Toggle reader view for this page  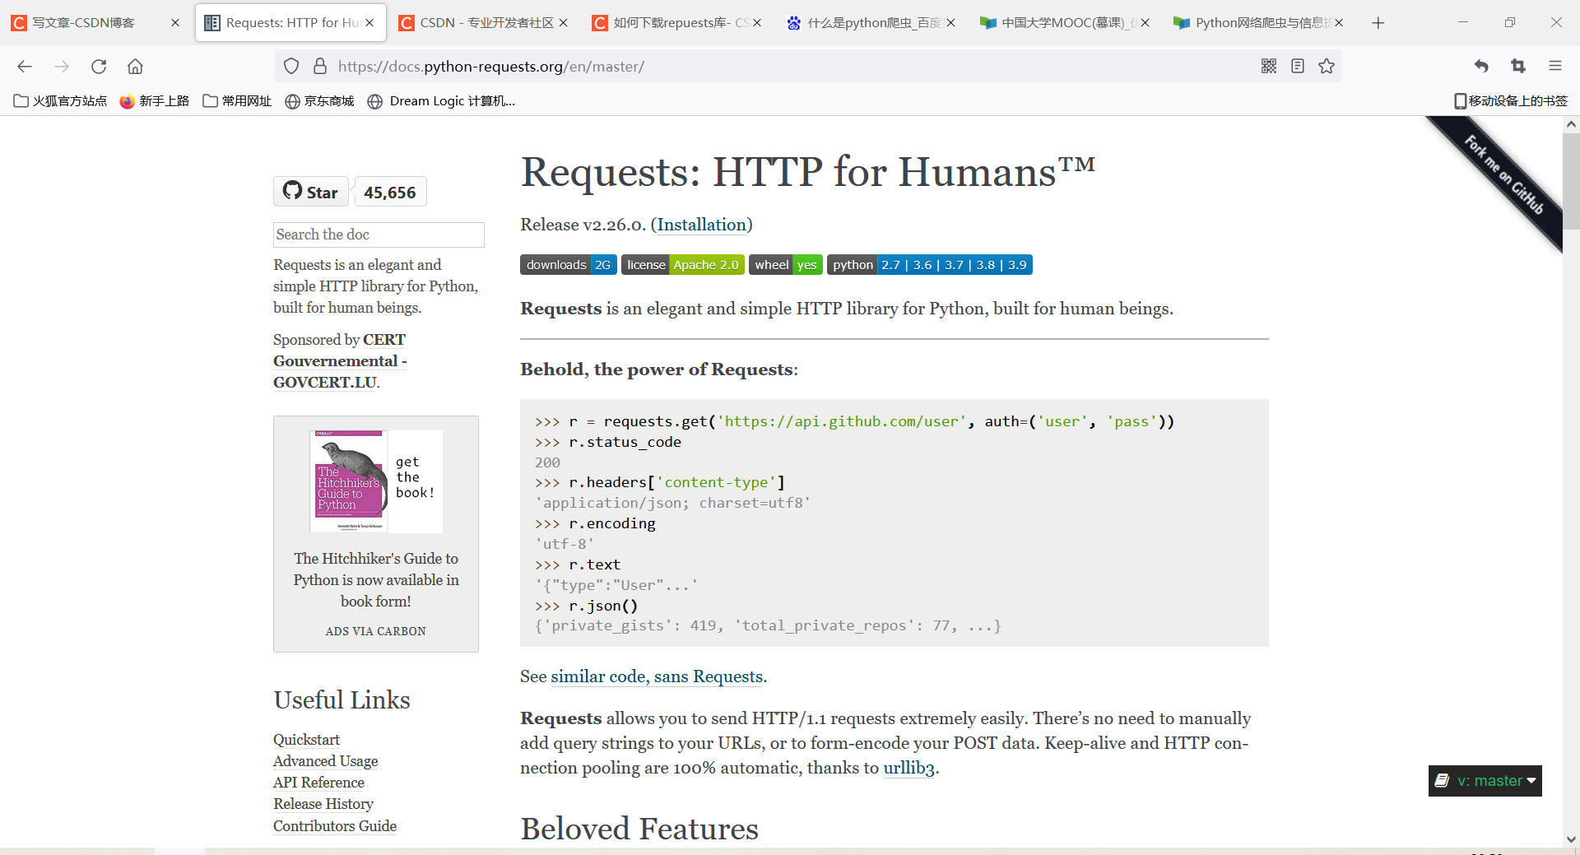pyautogui.click(x=1297, y=66)
